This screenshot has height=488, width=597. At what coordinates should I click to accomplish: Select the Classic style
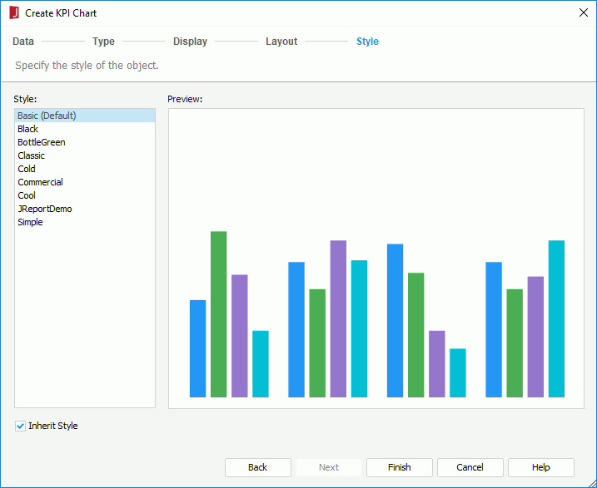85,155
